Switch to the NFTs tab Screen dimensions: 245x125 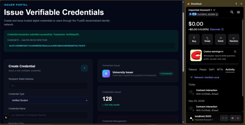[x=220, y=70]
